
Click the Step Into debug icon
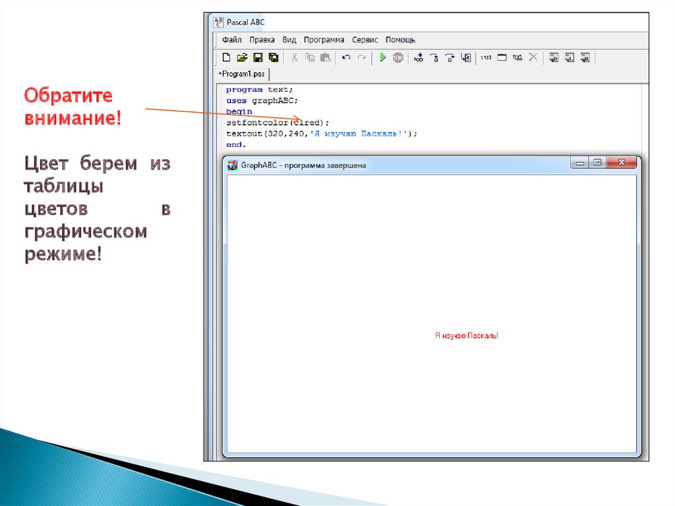[434, 57]
